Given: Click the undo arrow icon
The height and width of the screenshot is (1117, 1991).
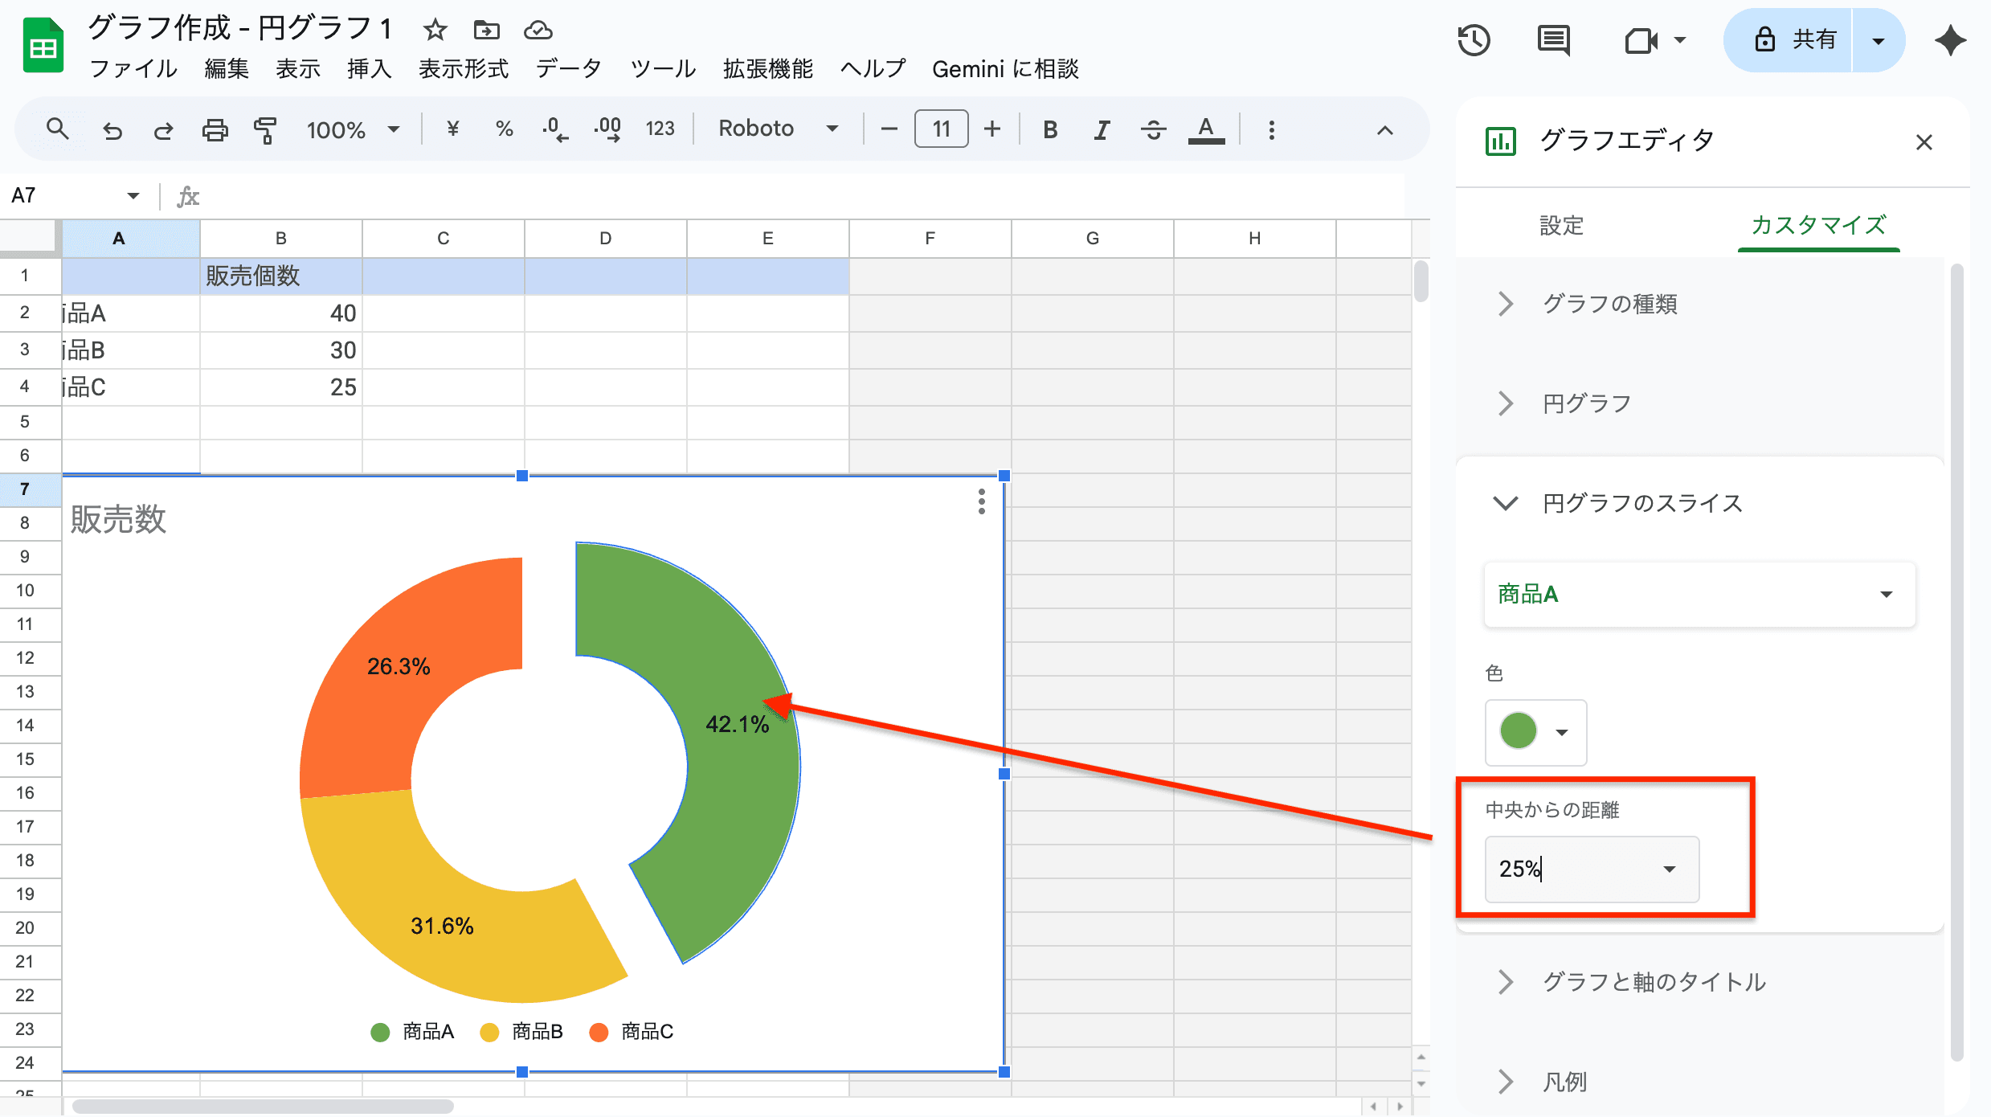Looking at the screenshot, I should click(x=112, y=129).
